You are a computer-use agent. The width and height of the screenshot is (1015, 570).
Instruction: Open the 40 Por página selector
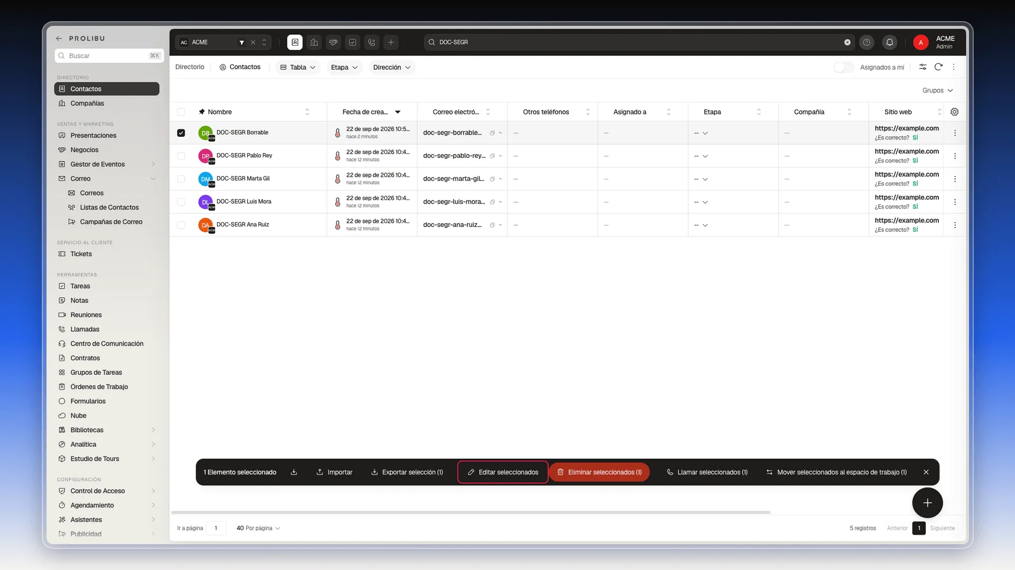(258, 528)
